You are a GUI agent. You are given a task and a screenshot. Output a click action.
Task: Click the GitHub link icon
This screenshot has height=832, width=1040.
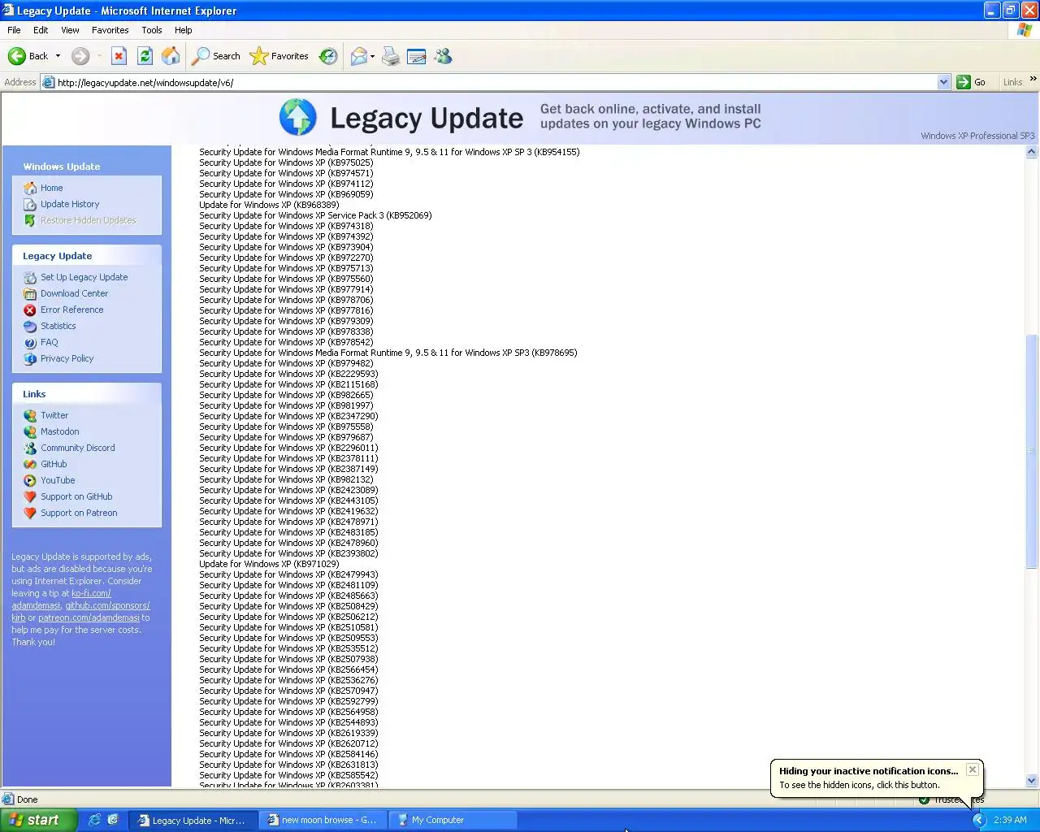30,464
